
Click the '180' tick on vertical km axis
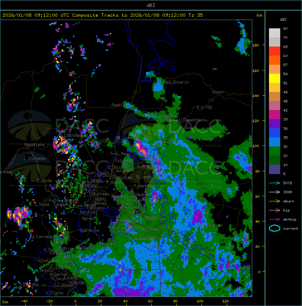256,45
